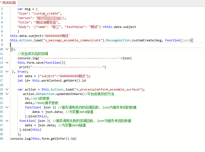The width and height of the screenshot is (205, 152).
Task: Collapse the this.form.save function fold arrow
Action: pos(7,63)
